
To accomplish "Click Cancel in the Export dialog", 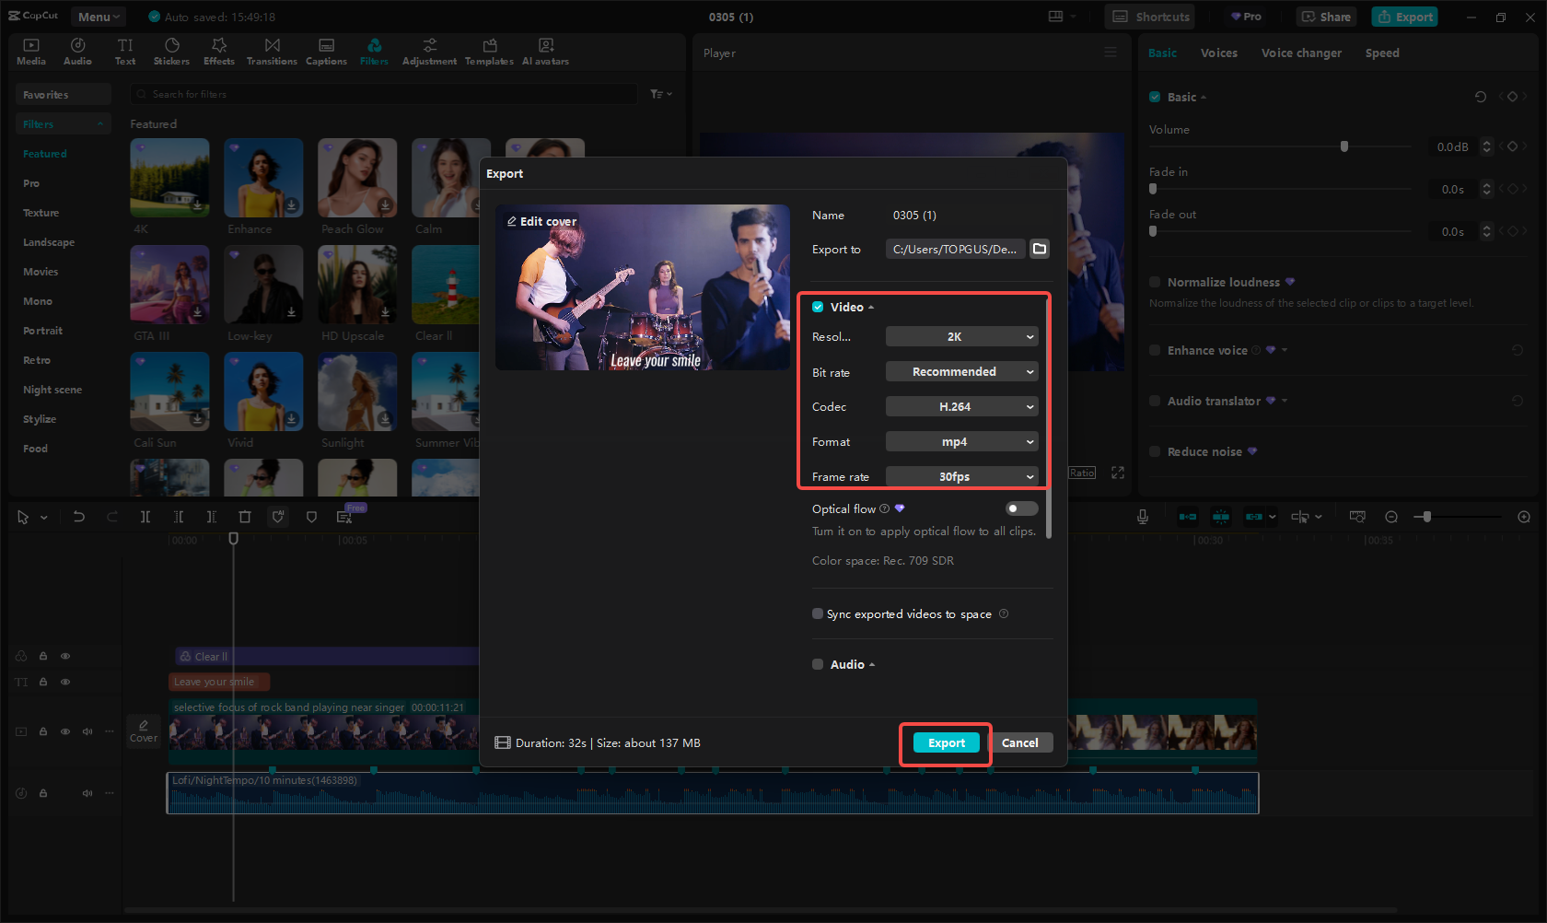I will point(1019,743).
